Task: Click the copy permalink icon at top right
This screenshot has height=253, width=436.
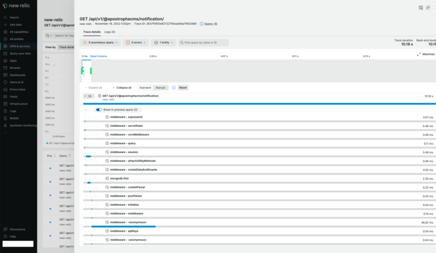Action: 428,8
